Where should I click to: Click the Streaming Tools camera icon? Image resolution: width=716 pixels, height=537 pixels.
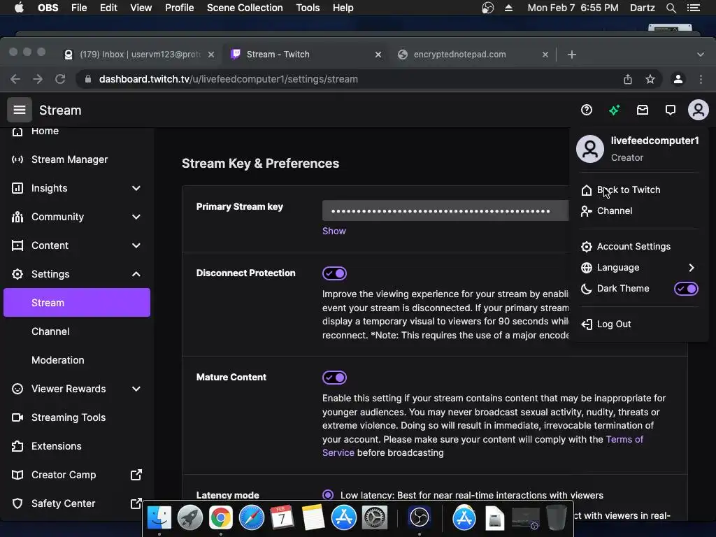click(17, 417)
